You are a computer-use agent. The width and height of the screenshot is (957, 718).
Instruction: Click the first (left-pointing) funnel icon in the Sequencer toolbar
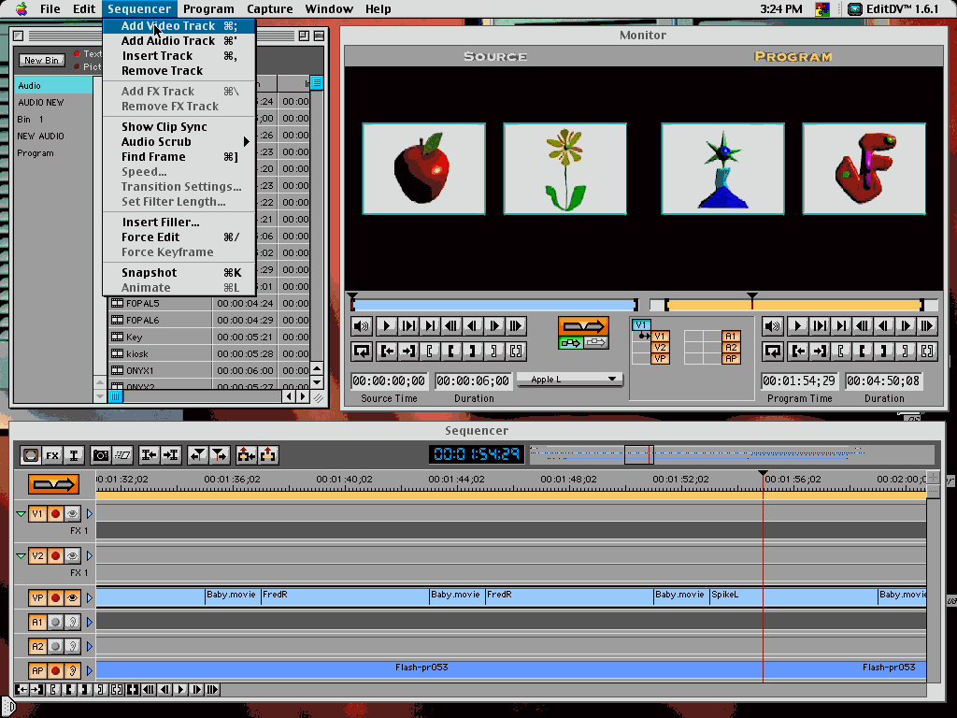(x=197, y=455)
